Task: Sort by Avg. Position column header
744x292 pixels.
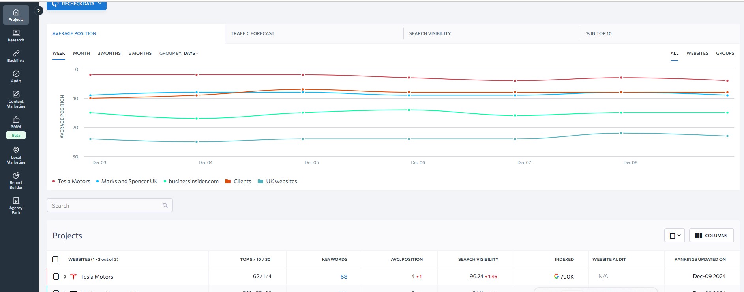Action: (x=407, y=259)
